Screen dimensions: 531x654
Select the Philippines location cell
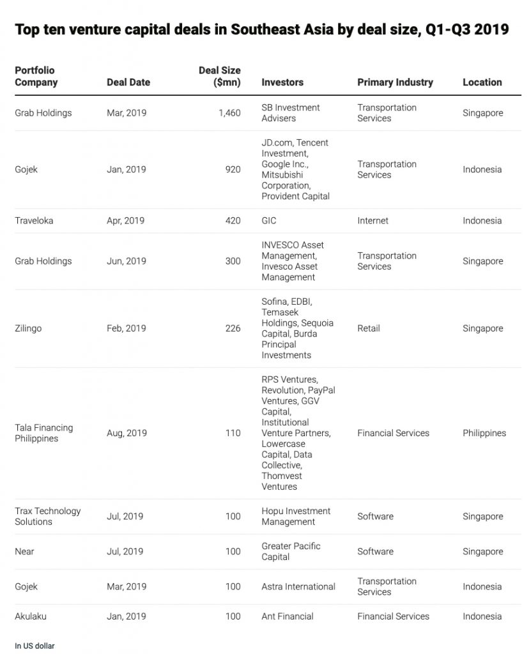484,433
